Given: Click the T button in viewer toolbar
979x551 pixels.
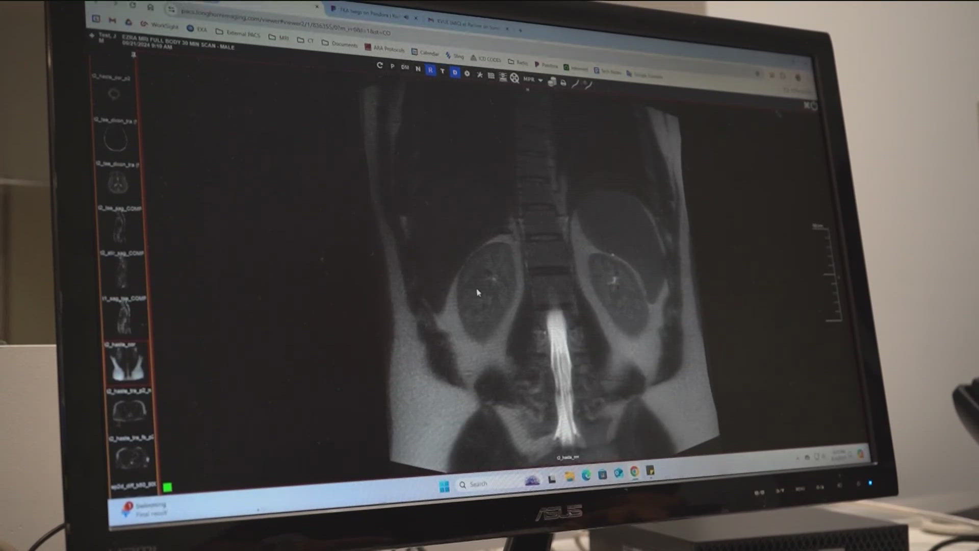Looking at the screenshot, I should pos(442,71).
